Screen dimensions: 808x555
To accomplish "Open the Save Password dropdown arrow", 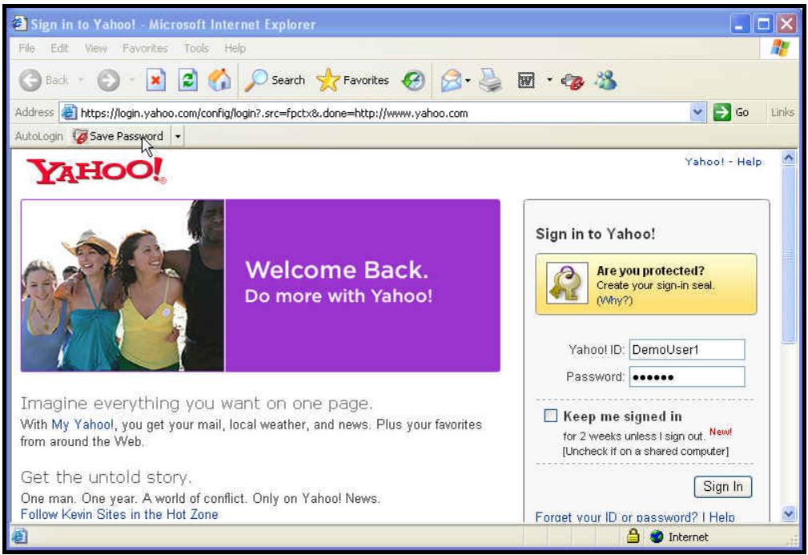I will pyautogui.click(x=178, y=136).
